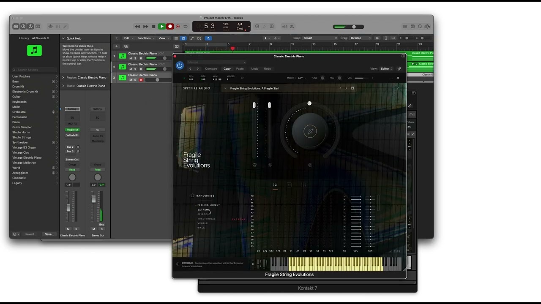Toggle Quick Help question mark button
This screenshot has width=541, height=304.
click(30, 27)
